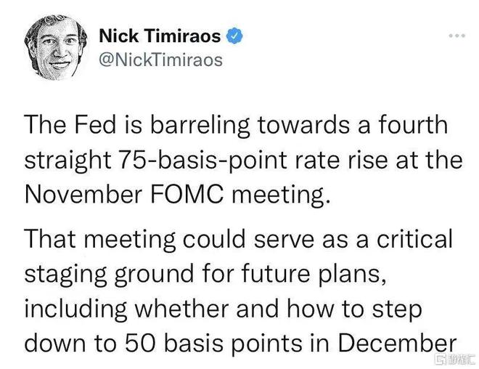The height and width of the screenshot is (369, 479).
Task: Open Nick Timiraos's profile avatar
Action: tap(55, 48)
